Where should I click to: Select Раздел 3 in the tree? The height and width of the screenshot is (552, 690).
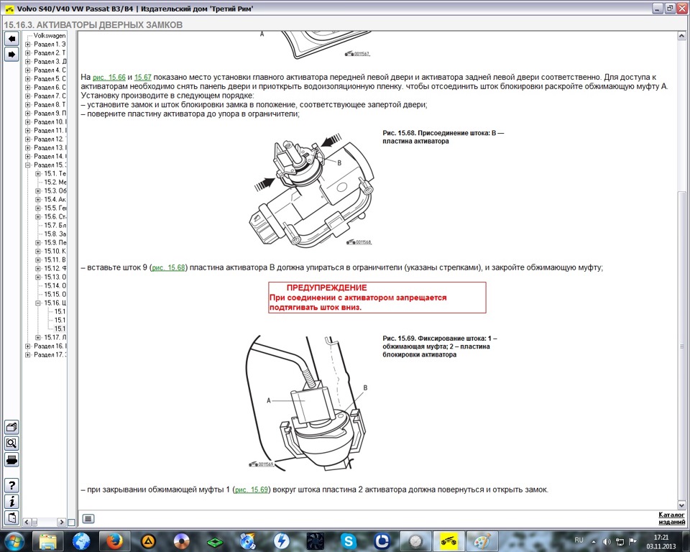(50, 62)
